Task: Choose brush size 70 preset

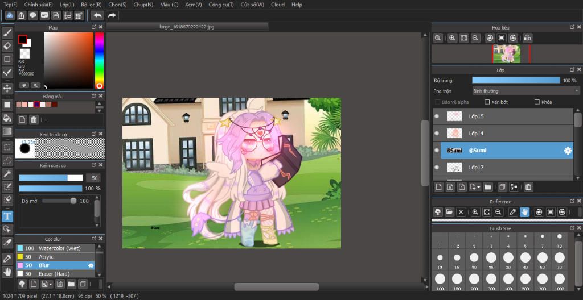Action: pos(559,260)
